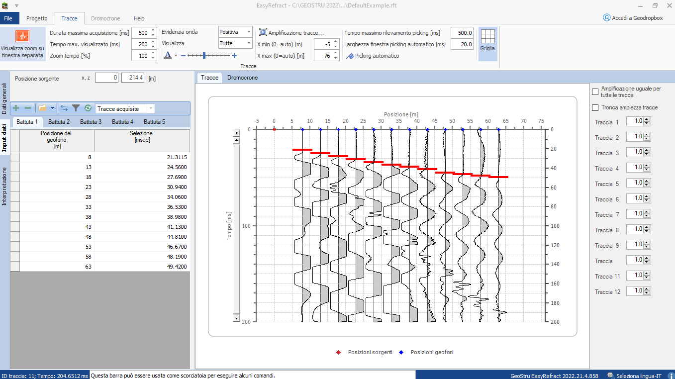Open the Dati generali side tab
Image resolution: width=675 pixels, height=379 pixels.
4,99
